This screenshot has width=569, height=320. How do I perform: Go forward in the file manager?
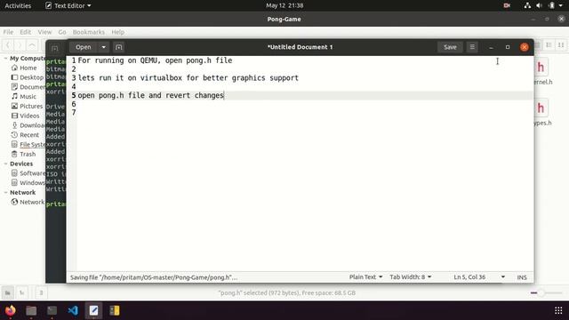20,45
